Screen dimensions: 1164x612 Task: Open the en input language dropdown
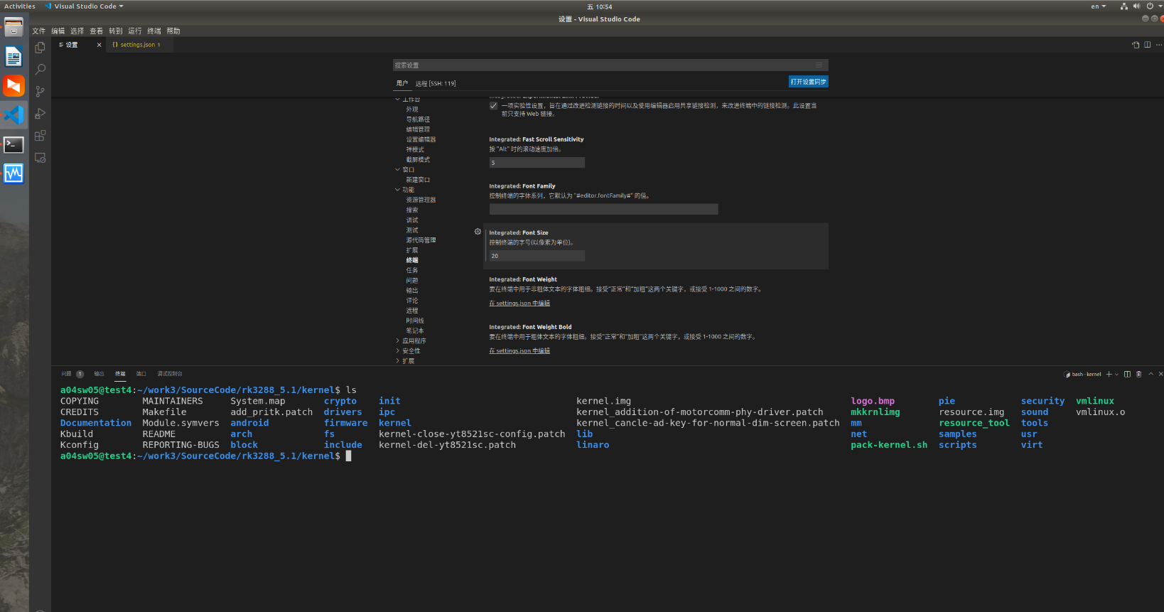1099,6
